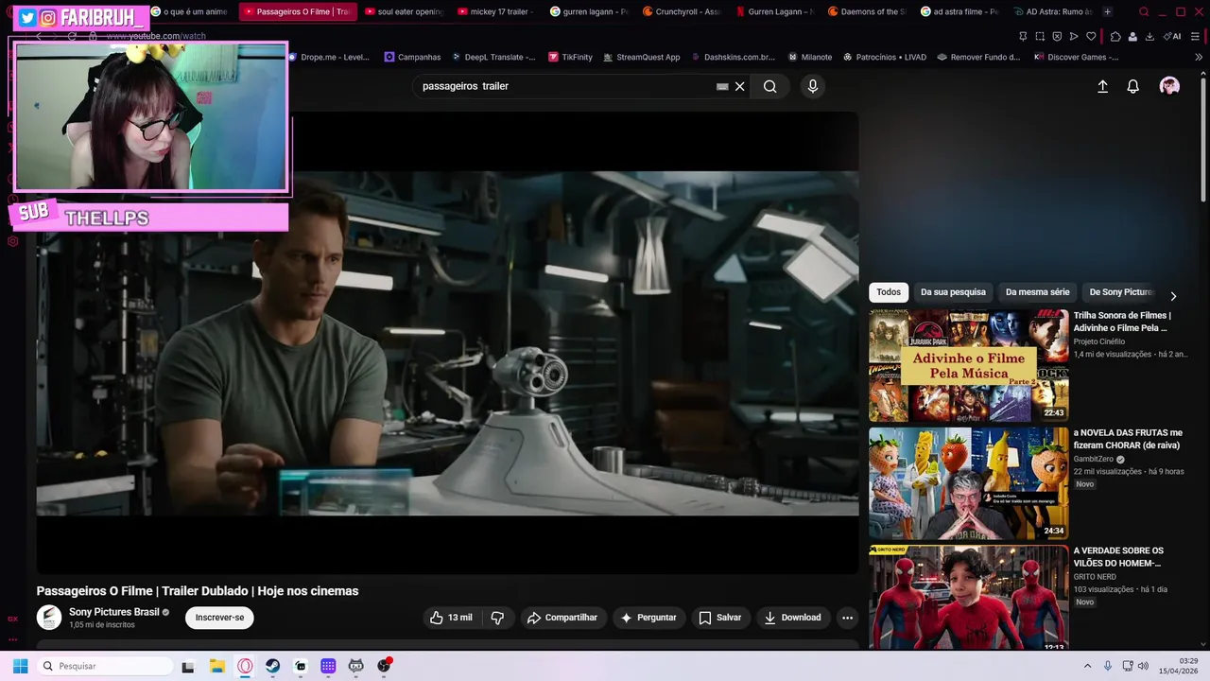Open Sony Pictures Brasil channel name

tap(114, 612)
